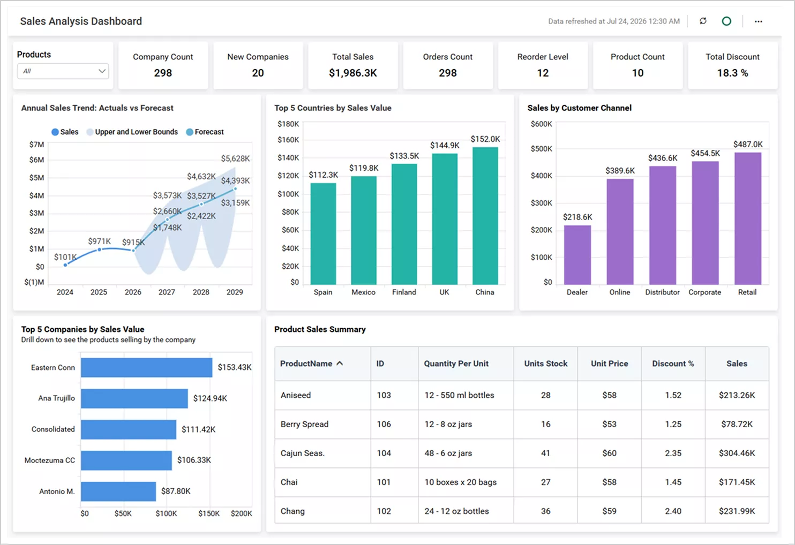Drill down on the Antonio M. bar
The image size is (795, 545).
click(x=118, y=491)
